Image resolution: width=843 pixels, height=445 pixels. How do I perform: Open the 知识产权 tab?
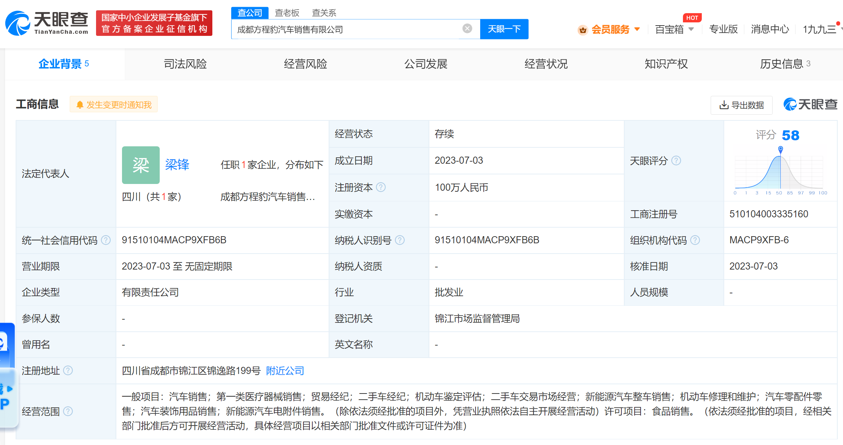(666, 64)
